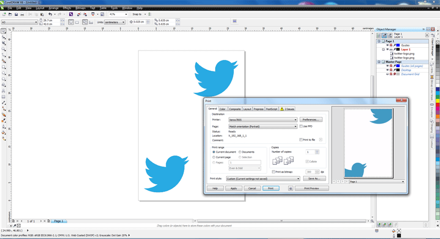Click New Layer icon at Object Manager bottom
The width and height of the screenshot is (440, 239).
(x=379, y=225)
